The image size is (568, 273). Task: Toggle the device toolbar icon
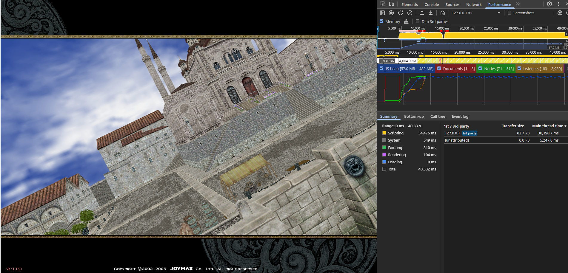click(391, 4)
